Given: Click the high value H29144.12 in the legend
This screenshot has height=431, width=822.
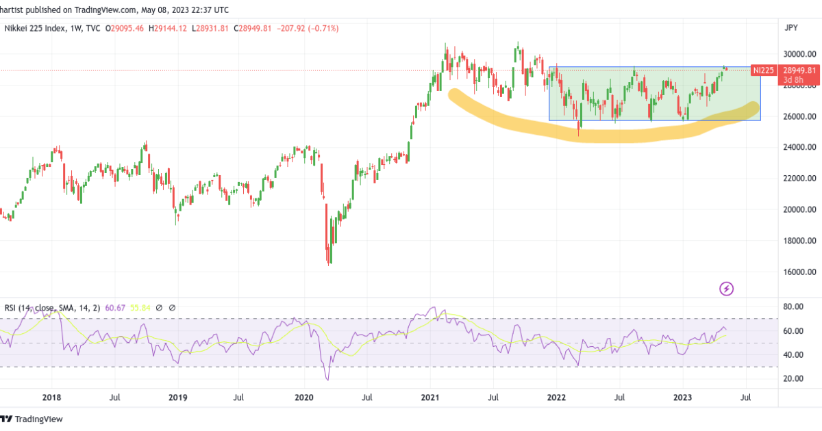Looking at the screenshot, I should tap(168, 29).
